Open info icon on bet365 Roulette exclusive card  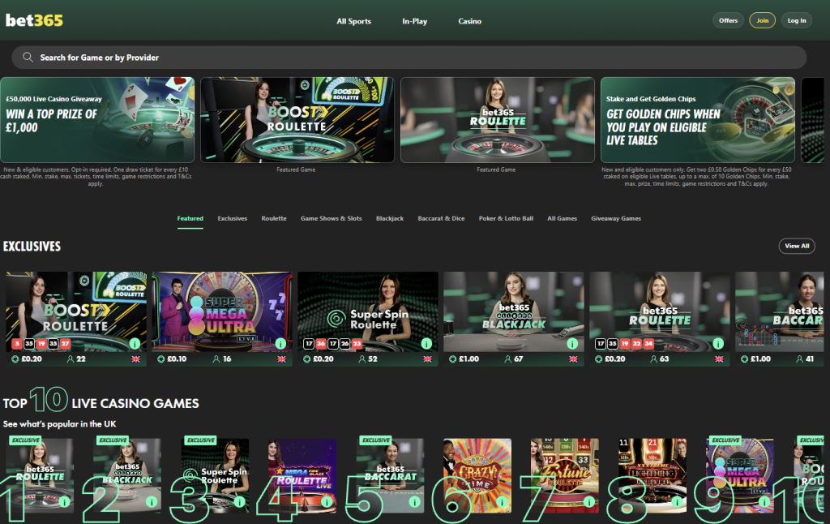718,343
